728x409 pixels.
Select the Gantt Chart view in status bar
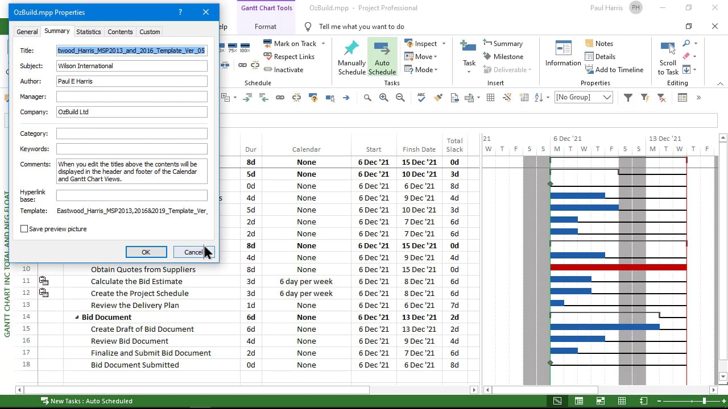(x=557, y=401)
